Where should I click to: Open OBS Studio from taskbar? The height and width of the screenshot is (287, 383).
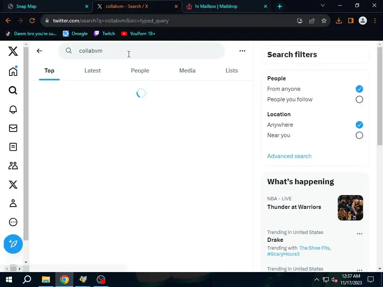point(101,280)
